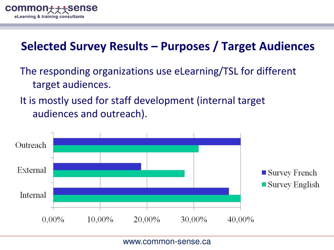The image size is (334, 250).
Task: Click the sentence starting 'The responding organizations'
Action: 158,78
